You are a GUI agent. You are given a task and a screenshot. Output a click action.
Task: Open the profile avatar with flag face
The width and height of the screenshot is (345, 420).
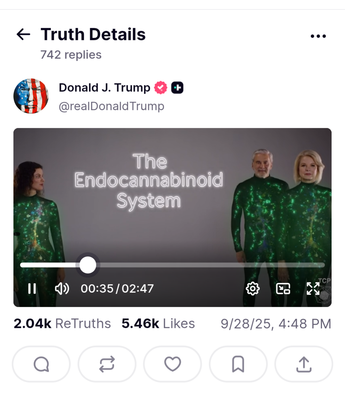[31, 96]
